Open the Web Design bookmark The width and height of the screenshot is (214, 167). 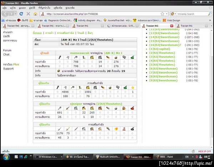pyautogui.click(x=172, y=20)
